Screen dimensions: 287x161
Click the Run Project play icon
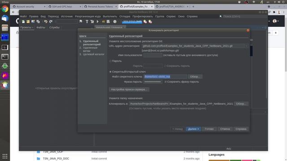pyautogui.click(x=98, y=22)
